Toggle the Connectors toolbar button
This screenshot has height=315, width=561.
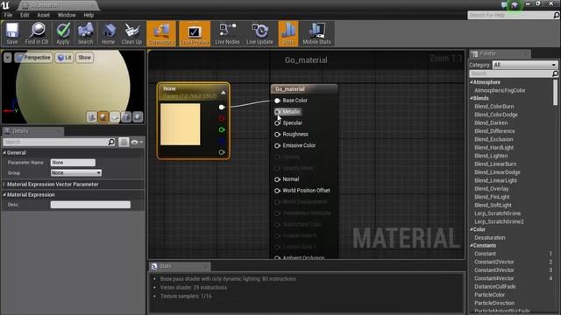pos(161,33)
